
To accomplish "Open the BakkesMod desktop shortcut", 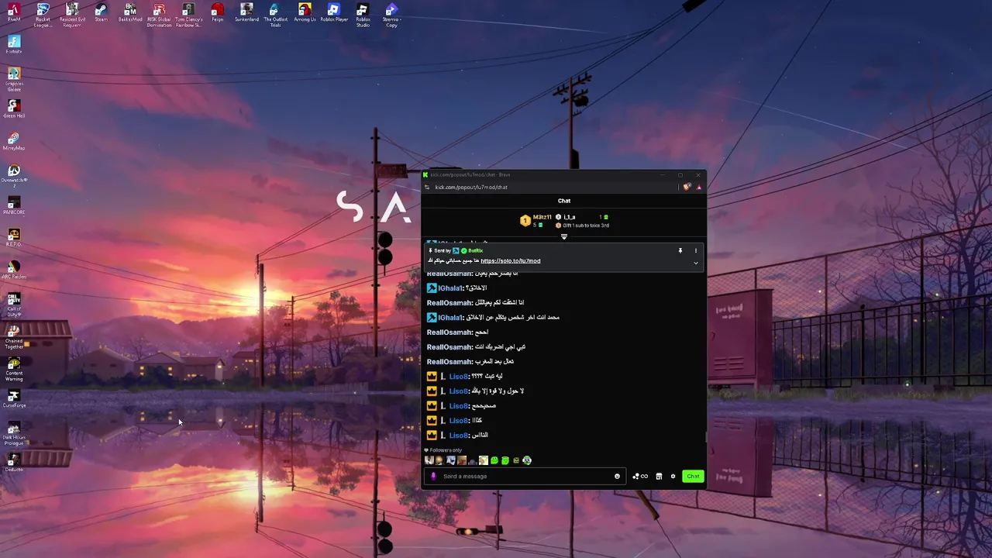I will pos(130,12).
